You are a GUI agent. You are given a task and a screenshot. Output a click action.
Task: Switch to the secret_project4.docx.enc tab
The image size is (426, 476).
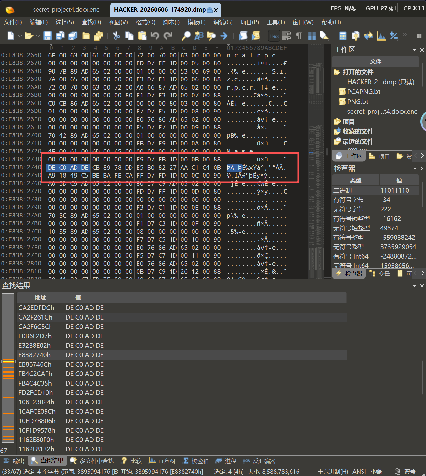(x=66, y=10)
